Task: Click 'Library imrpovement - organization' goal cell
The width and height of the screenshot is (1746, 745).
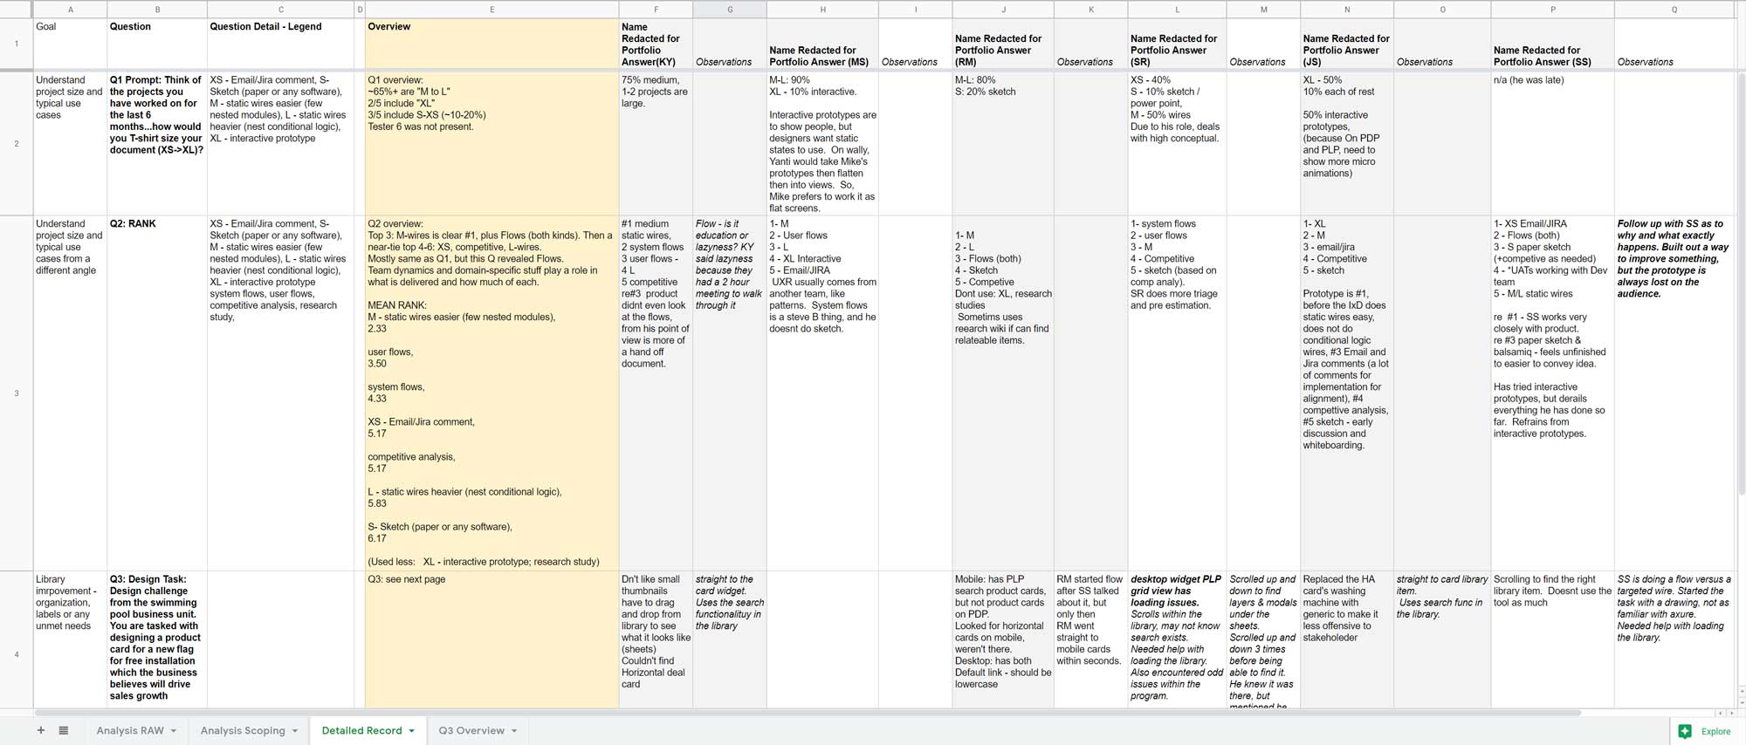Action: click(x=70, y=639)
